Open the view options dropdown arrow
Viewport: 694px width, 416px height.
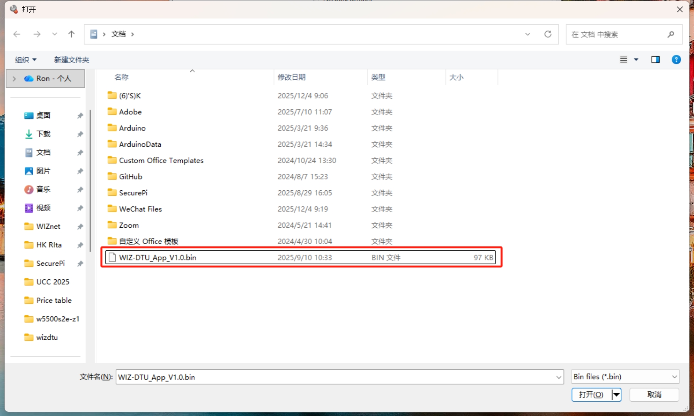(x=636, y=60)
